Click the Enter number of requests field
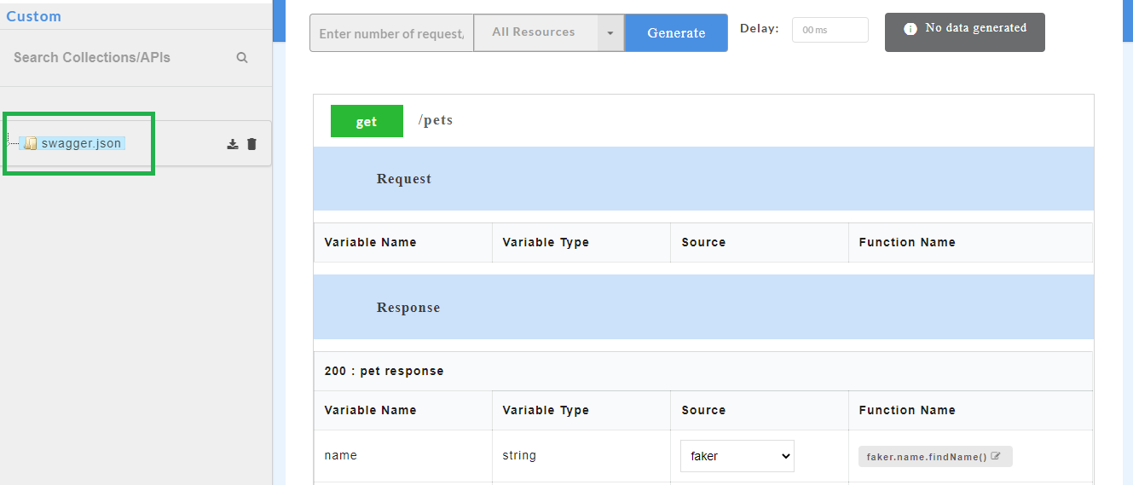 pyautogui.click(x=391, y=33)
